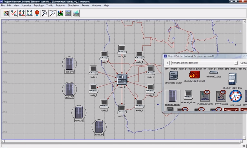Viewport: 247px width, 148px height.
Task: Click the workspace vertical scrollbar up arrow
Action: (x=244, y=21)
